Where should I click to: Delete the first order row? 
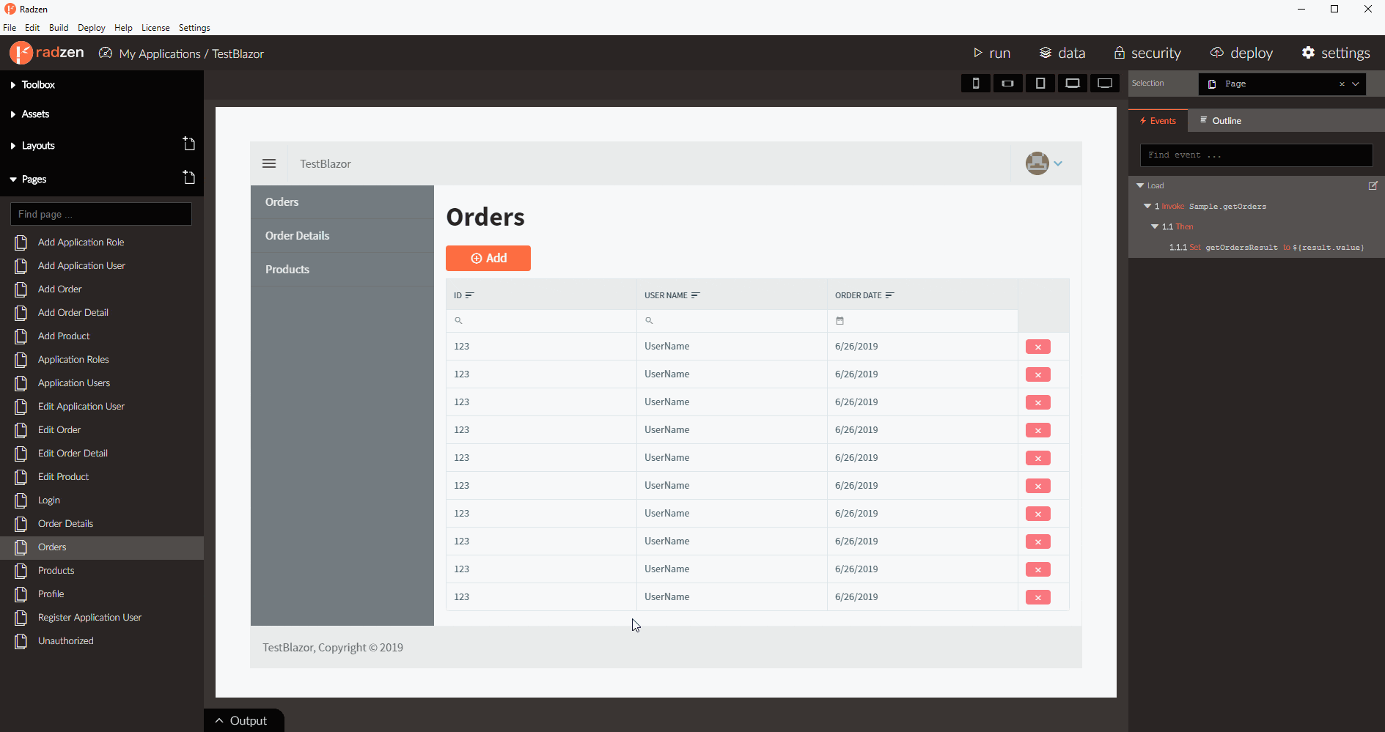point(1038,347)
